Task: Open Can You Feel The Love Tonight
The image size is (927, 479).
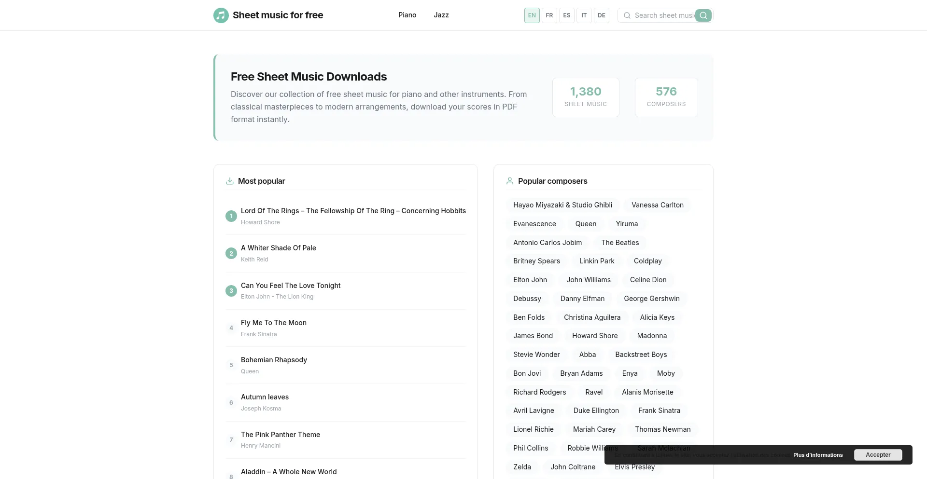Action: click(291, 286)
